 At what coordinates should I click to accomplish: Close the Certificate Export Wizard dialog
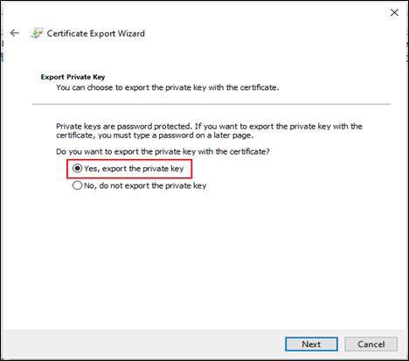click(x=394, y=12)
